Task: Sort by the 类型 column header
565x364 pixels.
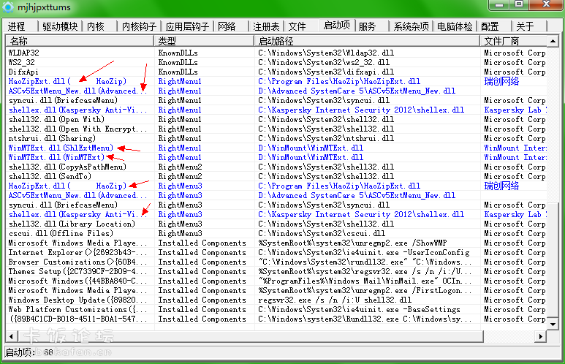Action: 205,41
